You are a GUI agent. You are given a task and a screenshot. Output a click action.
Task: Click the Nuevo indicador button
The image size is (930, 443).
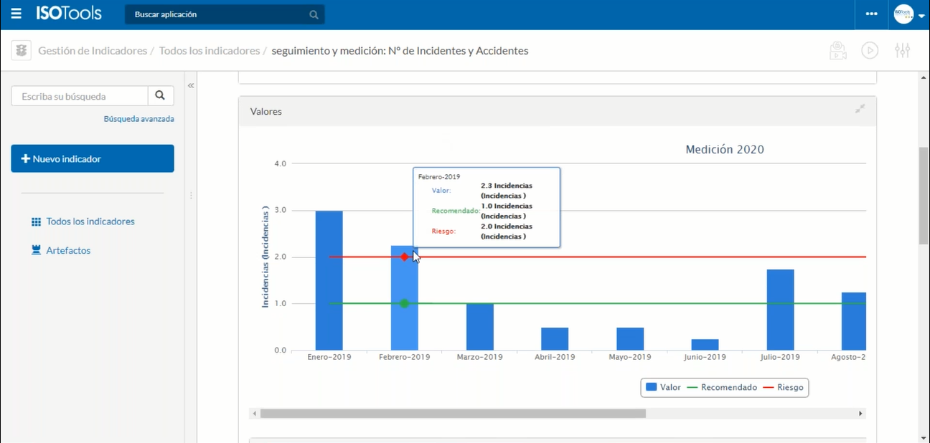tap(93, 158)
